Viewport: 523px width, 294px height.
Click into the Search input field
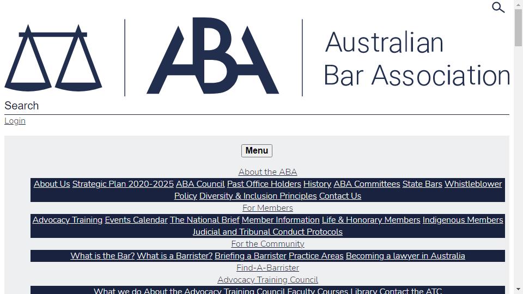(257, 106)
